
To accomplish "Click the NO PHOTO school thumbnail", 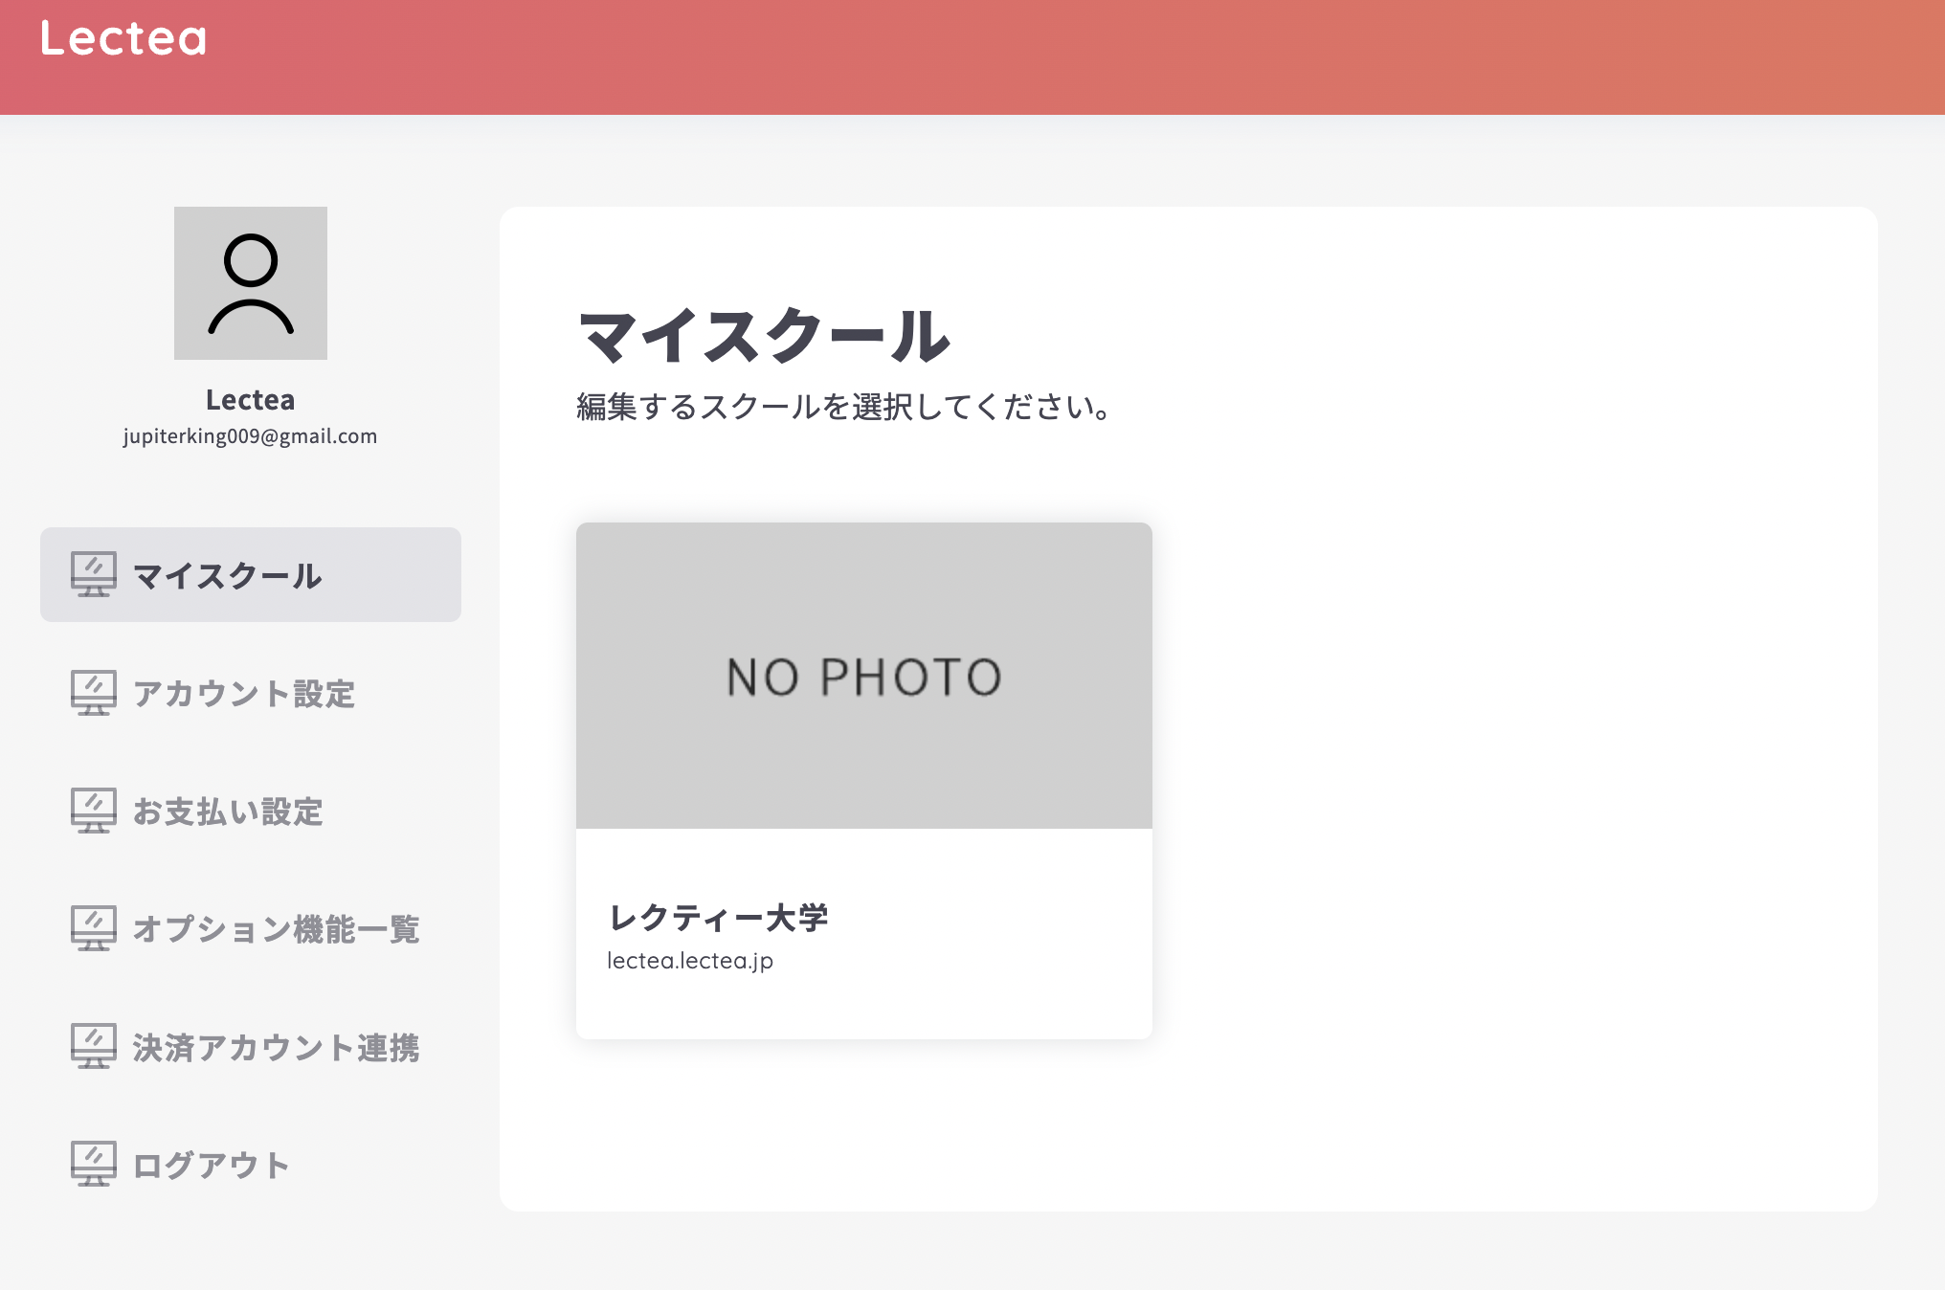I will click(x=863, y=676).
